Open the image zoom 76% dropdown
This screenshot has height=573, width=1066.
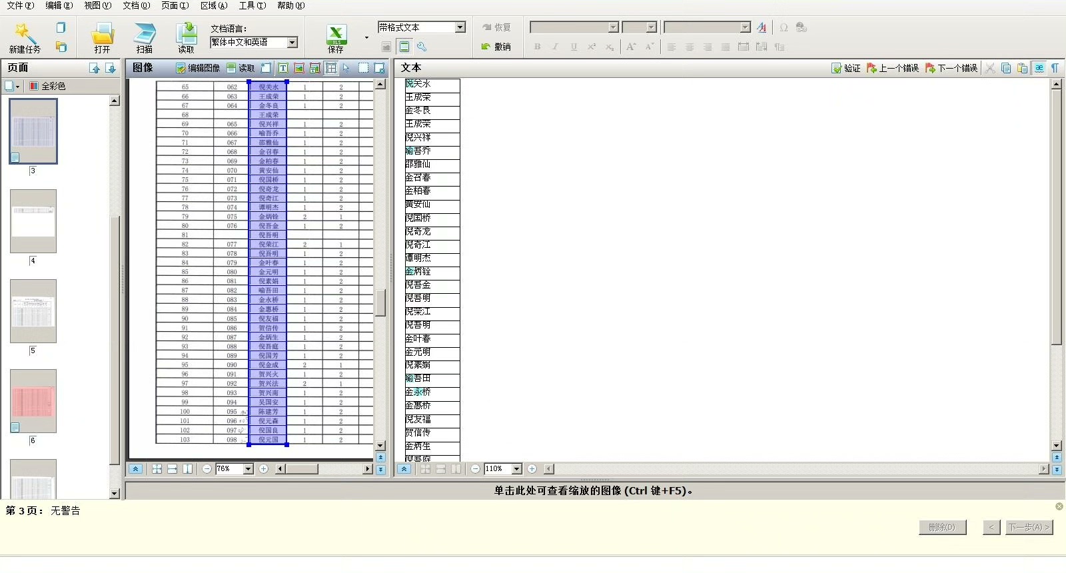(x=249, y=469)
